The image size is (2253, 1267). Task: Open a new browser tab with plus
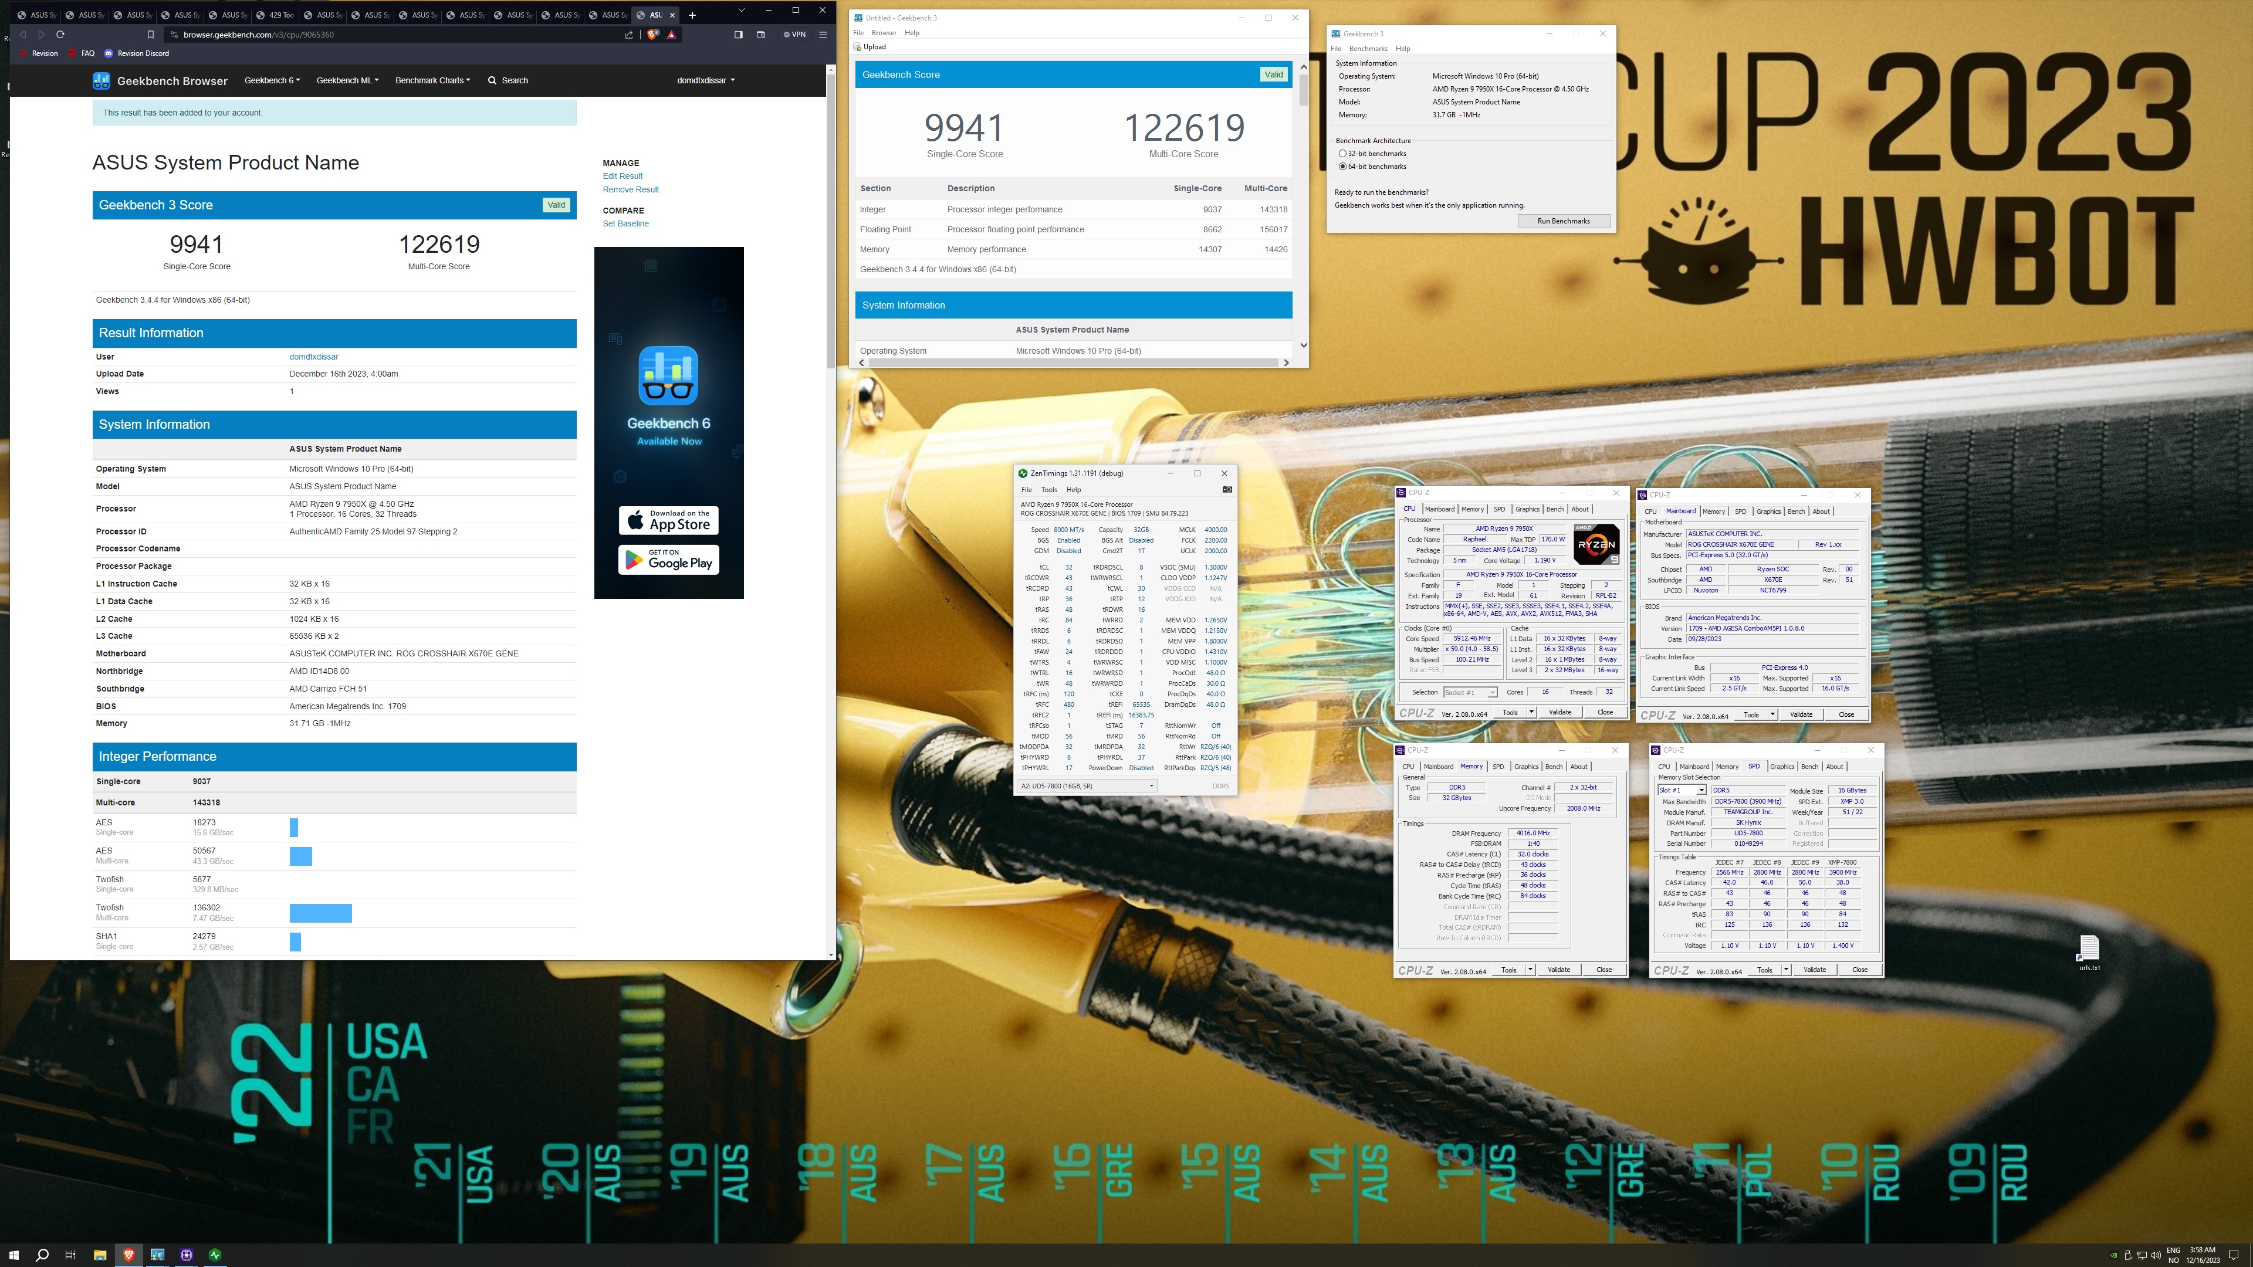click(692, 15)
